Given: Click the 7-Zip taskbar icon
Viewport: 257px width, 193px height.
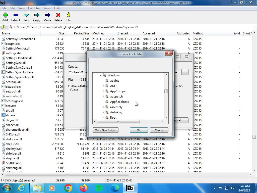Looking at the screenshot, I should 130,188.
